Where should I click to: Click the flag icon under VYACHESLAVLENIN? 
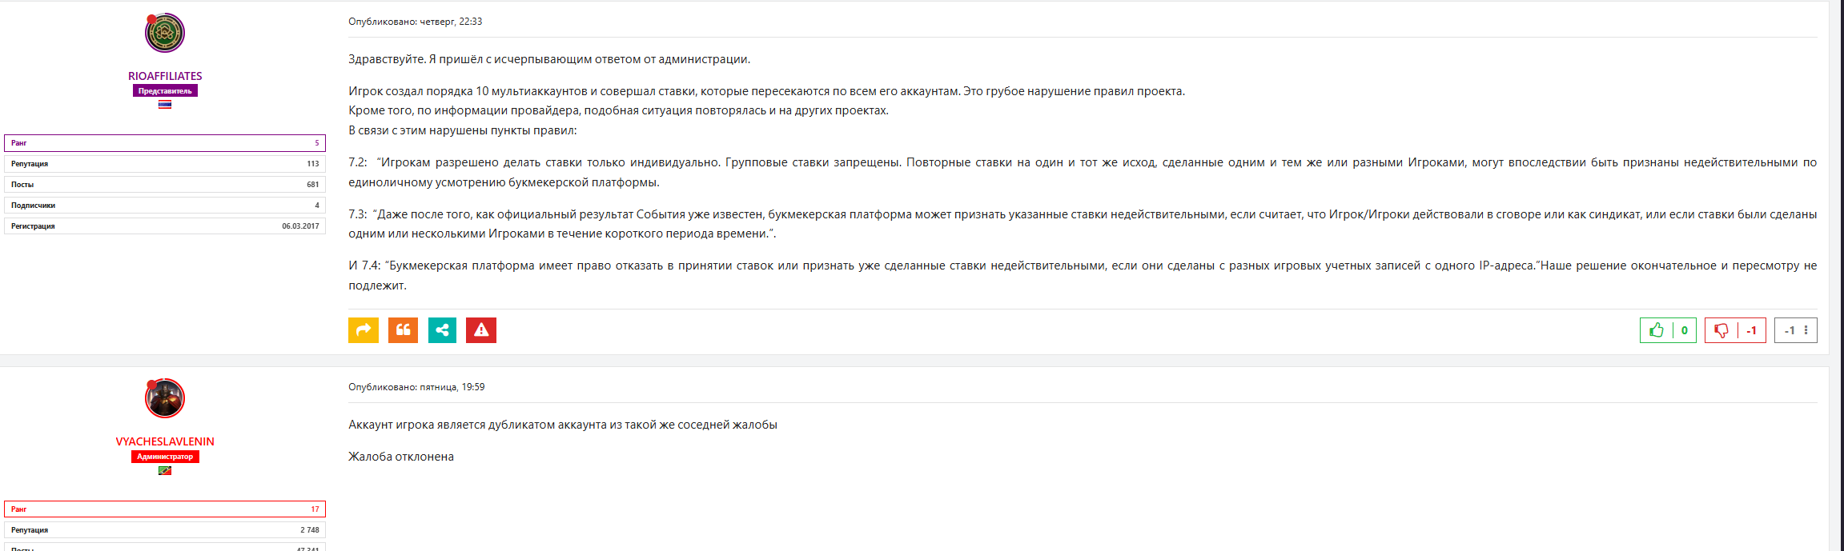pyautogui.click(x=165, y=470)
